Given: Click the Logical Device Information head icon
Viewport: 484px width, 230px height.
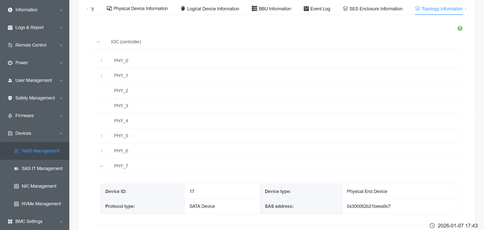Looking at the screenshot, I should 183,9.
